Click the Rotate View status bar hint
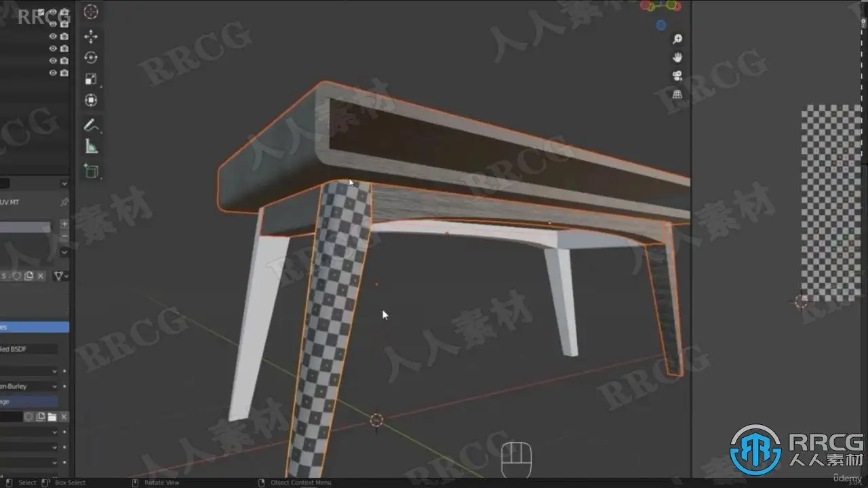Screen dimensions: 868x488 161,483
